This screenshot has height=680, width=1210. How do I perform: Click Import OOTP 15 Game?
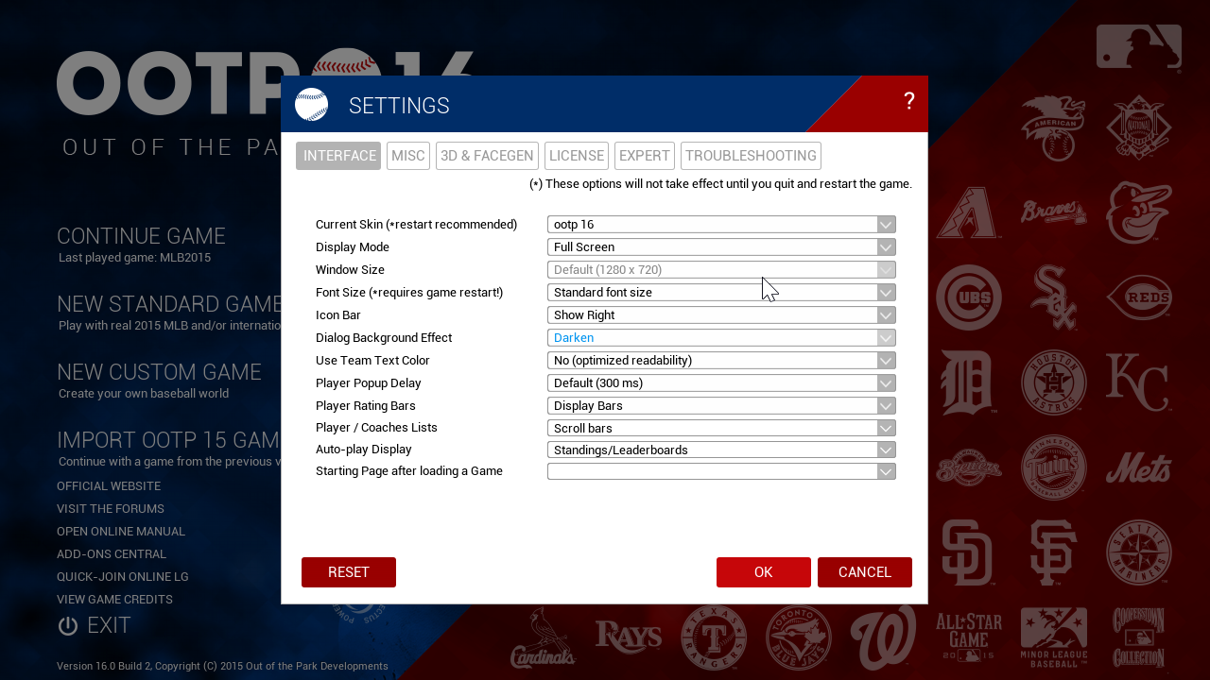coord(168,440)
